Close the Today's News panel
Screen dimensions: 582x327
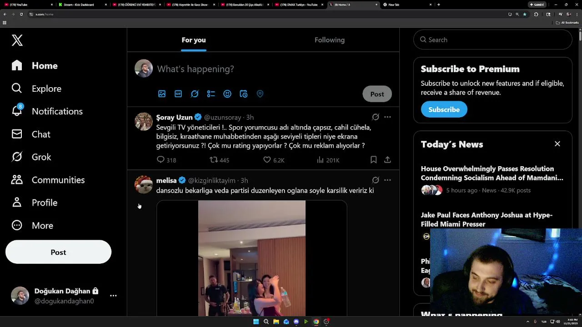(x=557, y=144)
